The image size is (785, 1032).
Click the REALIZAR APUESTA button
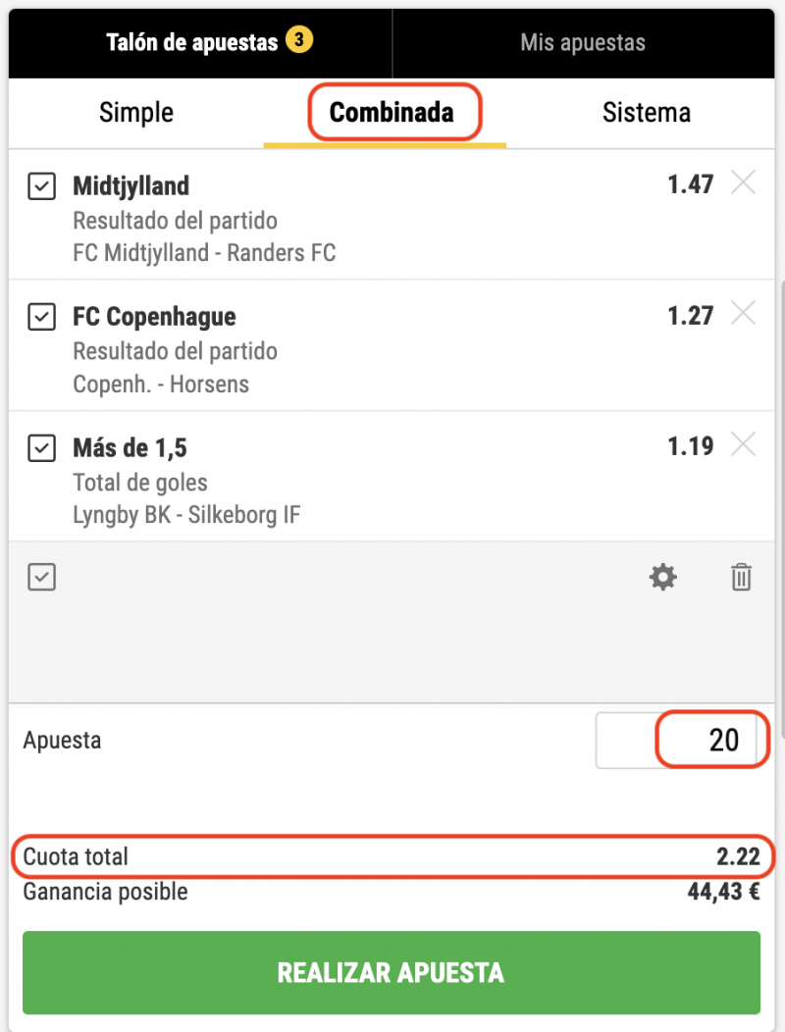click(x=392, y=973)
